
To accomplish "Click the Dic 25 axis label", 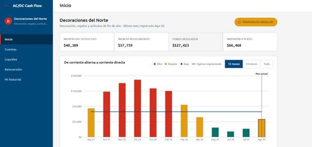I will [137, 140].
